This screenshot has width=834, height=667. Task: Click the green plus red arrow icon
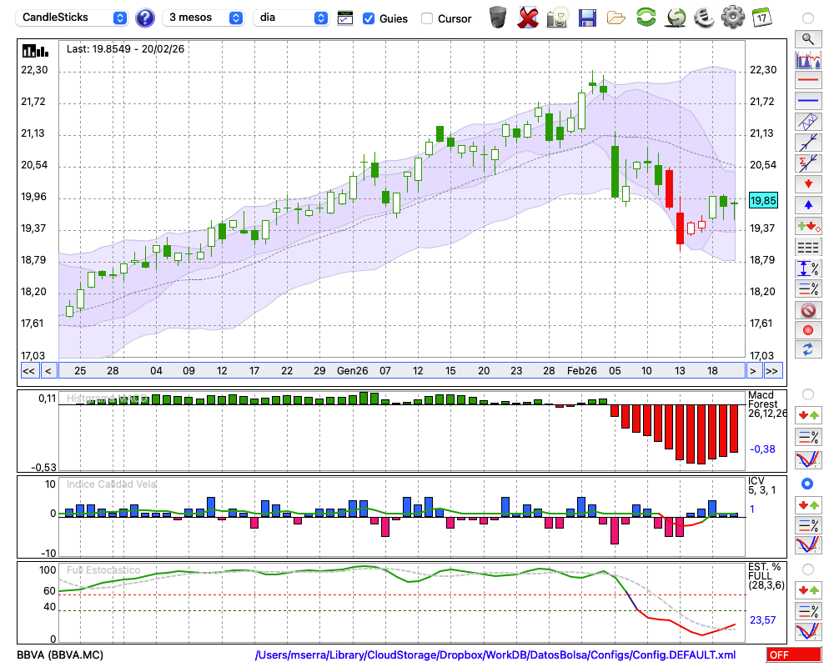click(x=808, y=226)
